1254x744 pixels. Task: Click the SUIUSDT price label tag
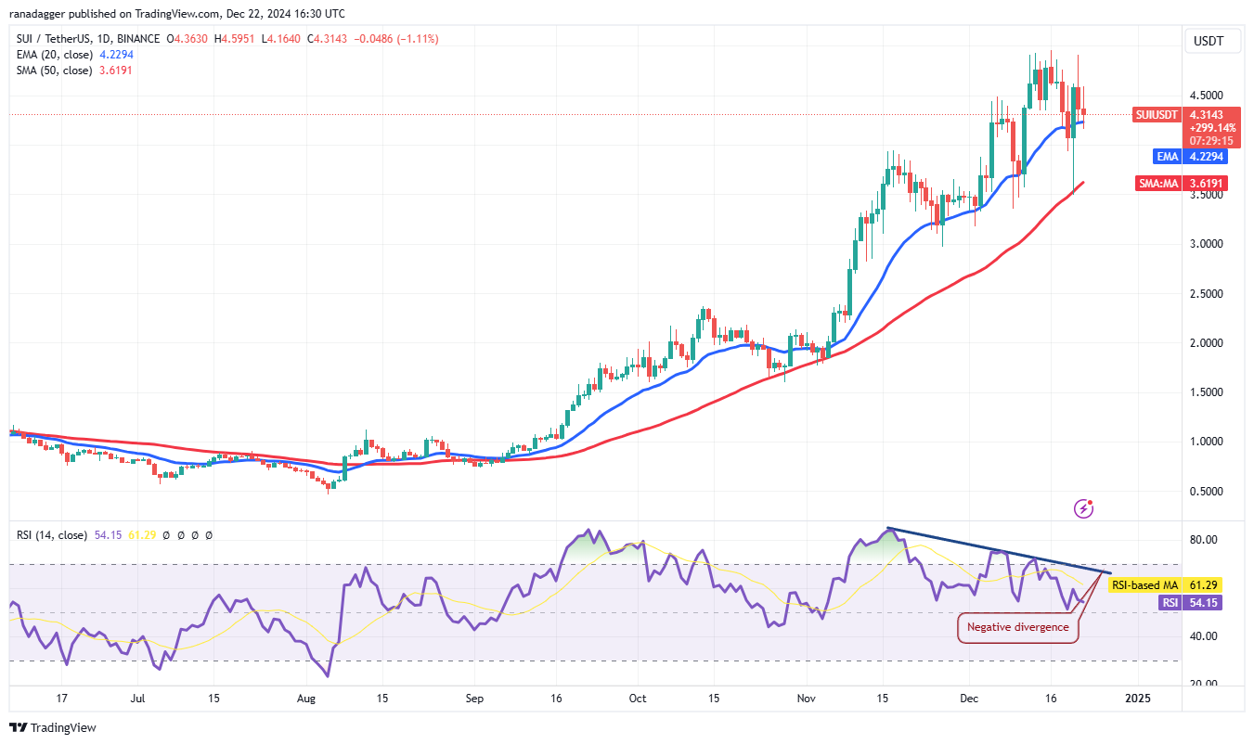coord(1157,115)
